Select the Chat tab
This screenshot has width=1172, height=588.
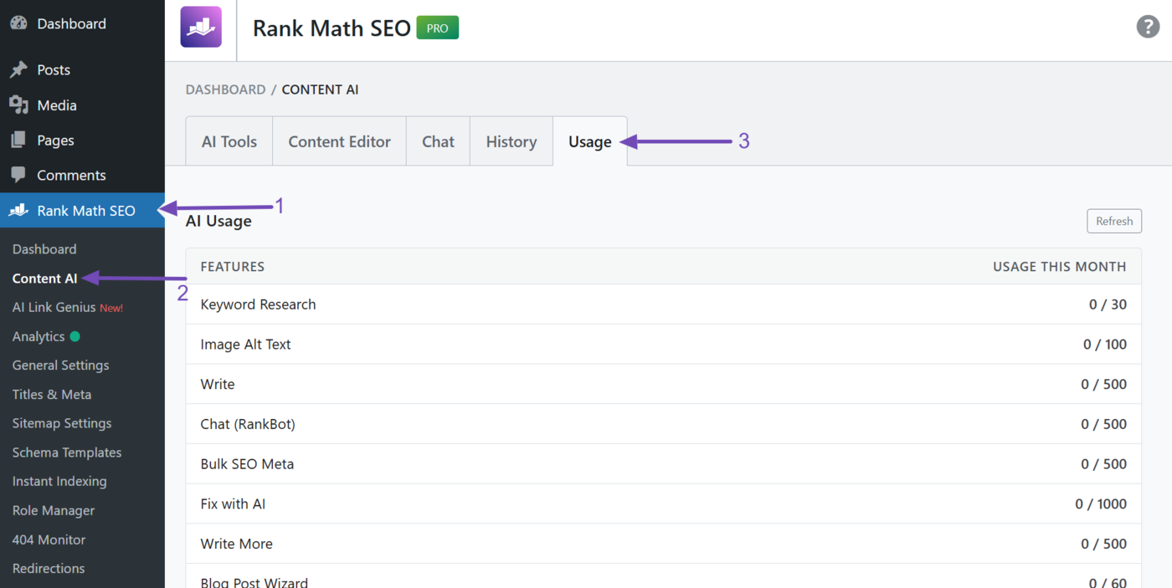point(438,141)
